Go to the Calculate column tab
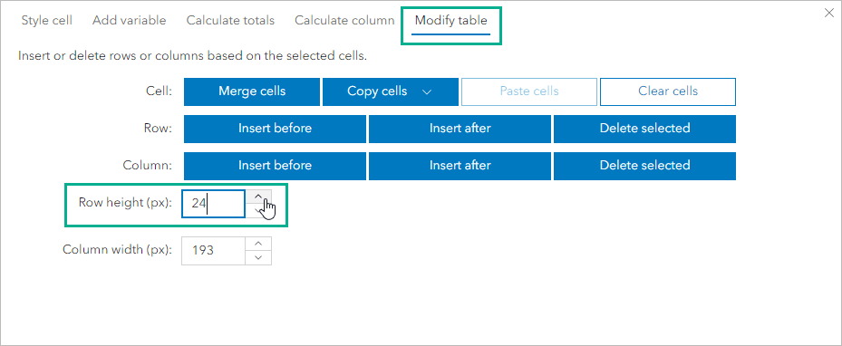 (x=344, y=21)
